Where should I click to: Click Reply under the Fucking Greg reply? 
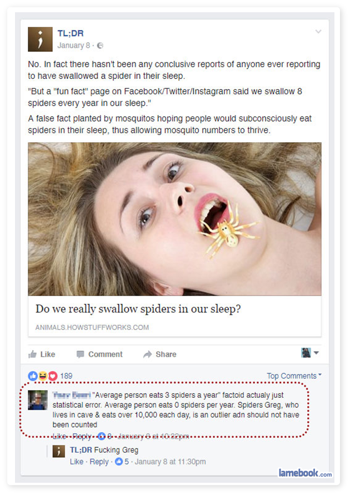tap(99, 462)
